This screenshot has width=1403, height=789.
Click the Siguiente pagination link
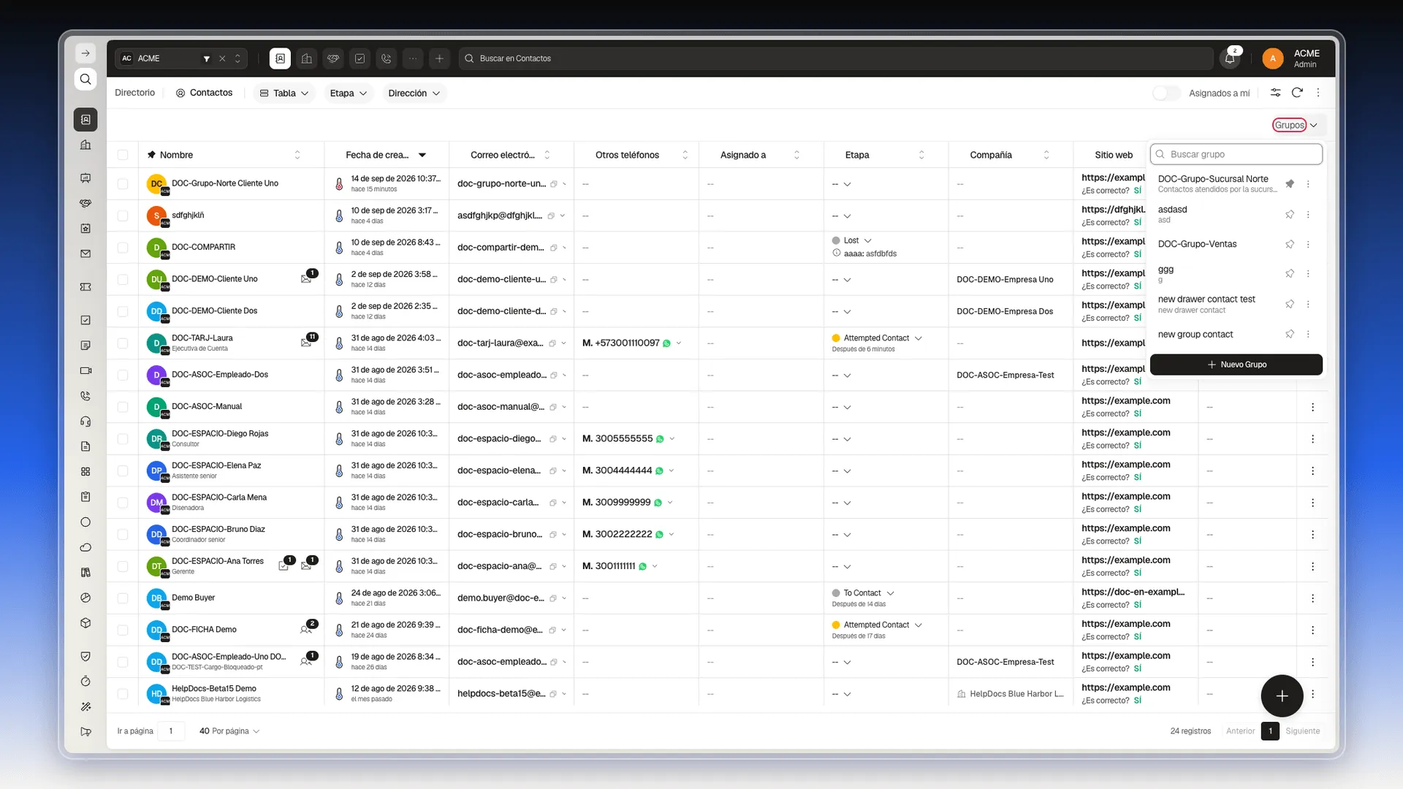pyautogui.click(x=1302, y=731)
